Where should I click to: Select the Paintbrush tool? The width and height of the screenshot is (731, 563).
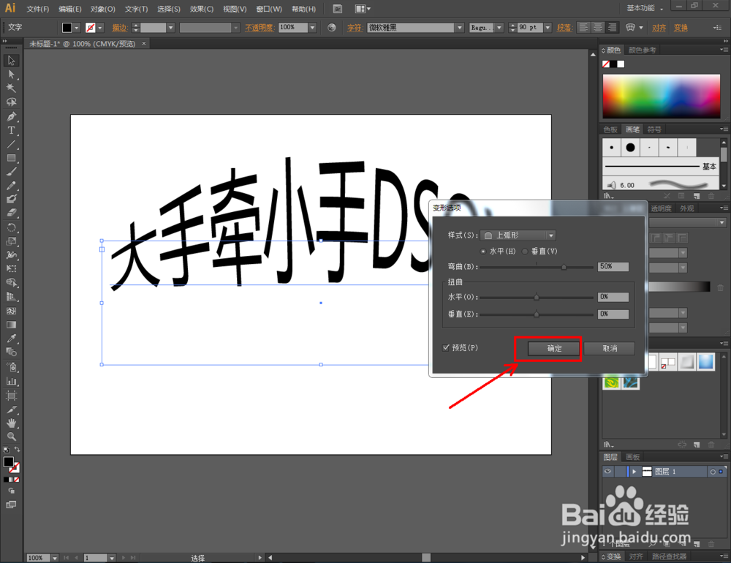(x=11, y=172)
